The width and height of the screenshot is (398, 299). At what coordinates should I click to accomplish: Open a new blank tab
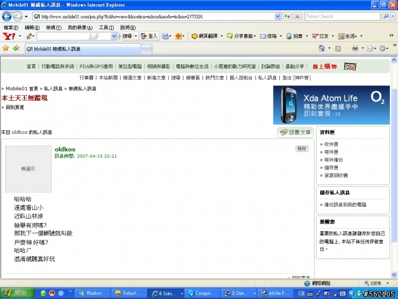coord(147,49)
